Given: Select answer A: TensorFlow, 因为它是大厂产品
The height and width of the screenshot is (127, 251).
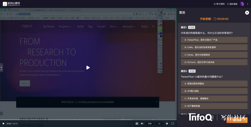Looking at the screenshot, I should (x=214, y=40).
